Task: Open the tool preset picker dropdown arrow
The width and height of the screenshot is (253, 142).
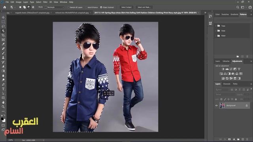Action: [x=15, y=7]
